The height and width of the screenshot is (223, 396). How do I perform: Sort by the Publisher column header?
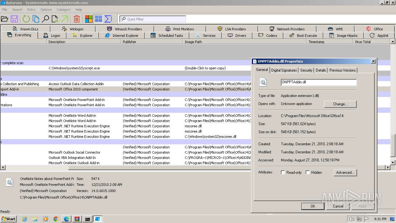(x=152, y=42)
